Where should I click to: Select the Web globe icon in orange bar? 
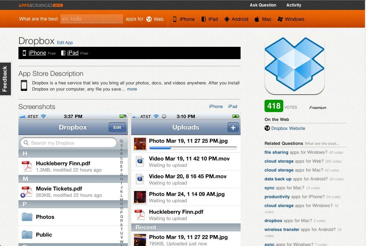tap(149, 19)
